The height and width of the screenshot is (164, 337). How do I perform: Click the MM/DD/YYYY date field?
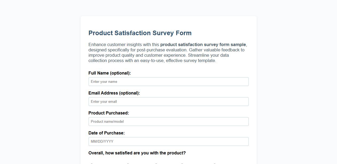(x=168, y=141)
